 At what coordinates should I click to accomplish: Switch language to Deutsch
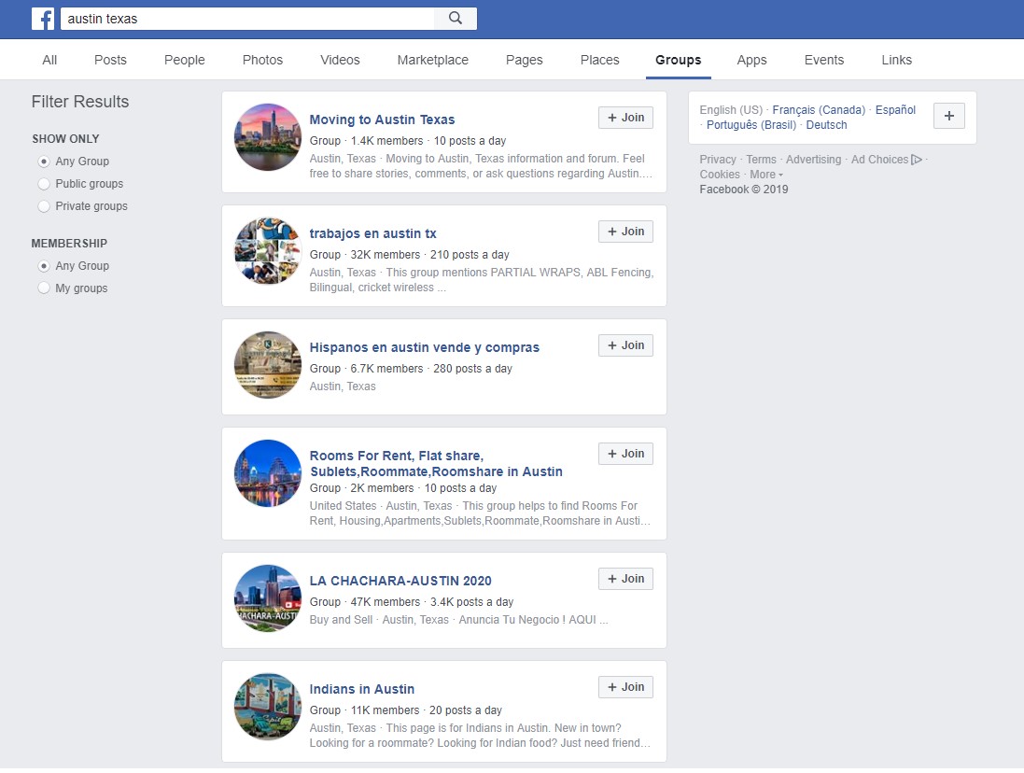[x=826, y=125]
